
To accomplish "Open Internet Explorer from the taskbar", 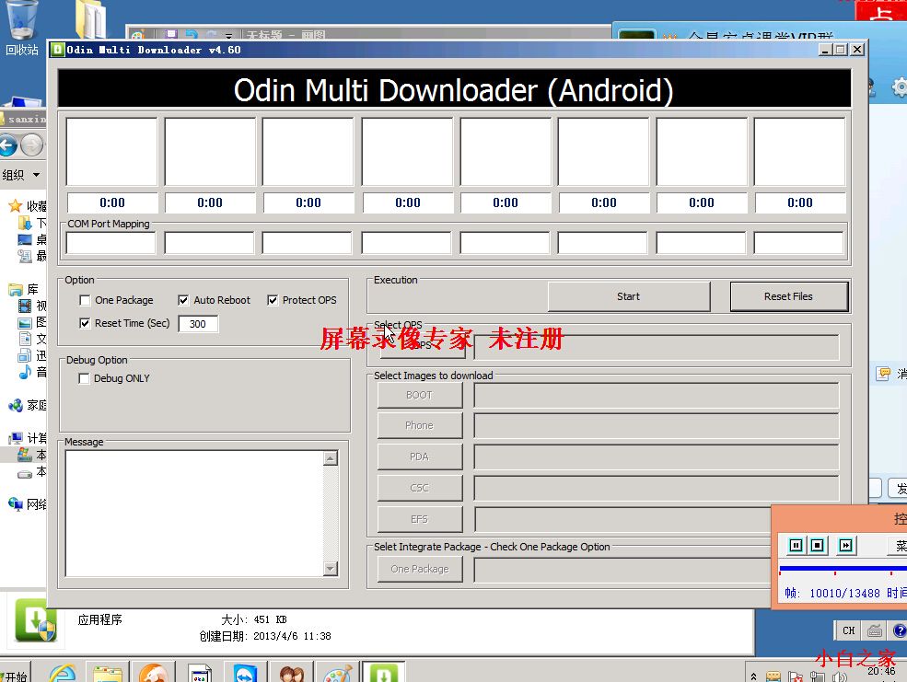I will tap(62, 673).
